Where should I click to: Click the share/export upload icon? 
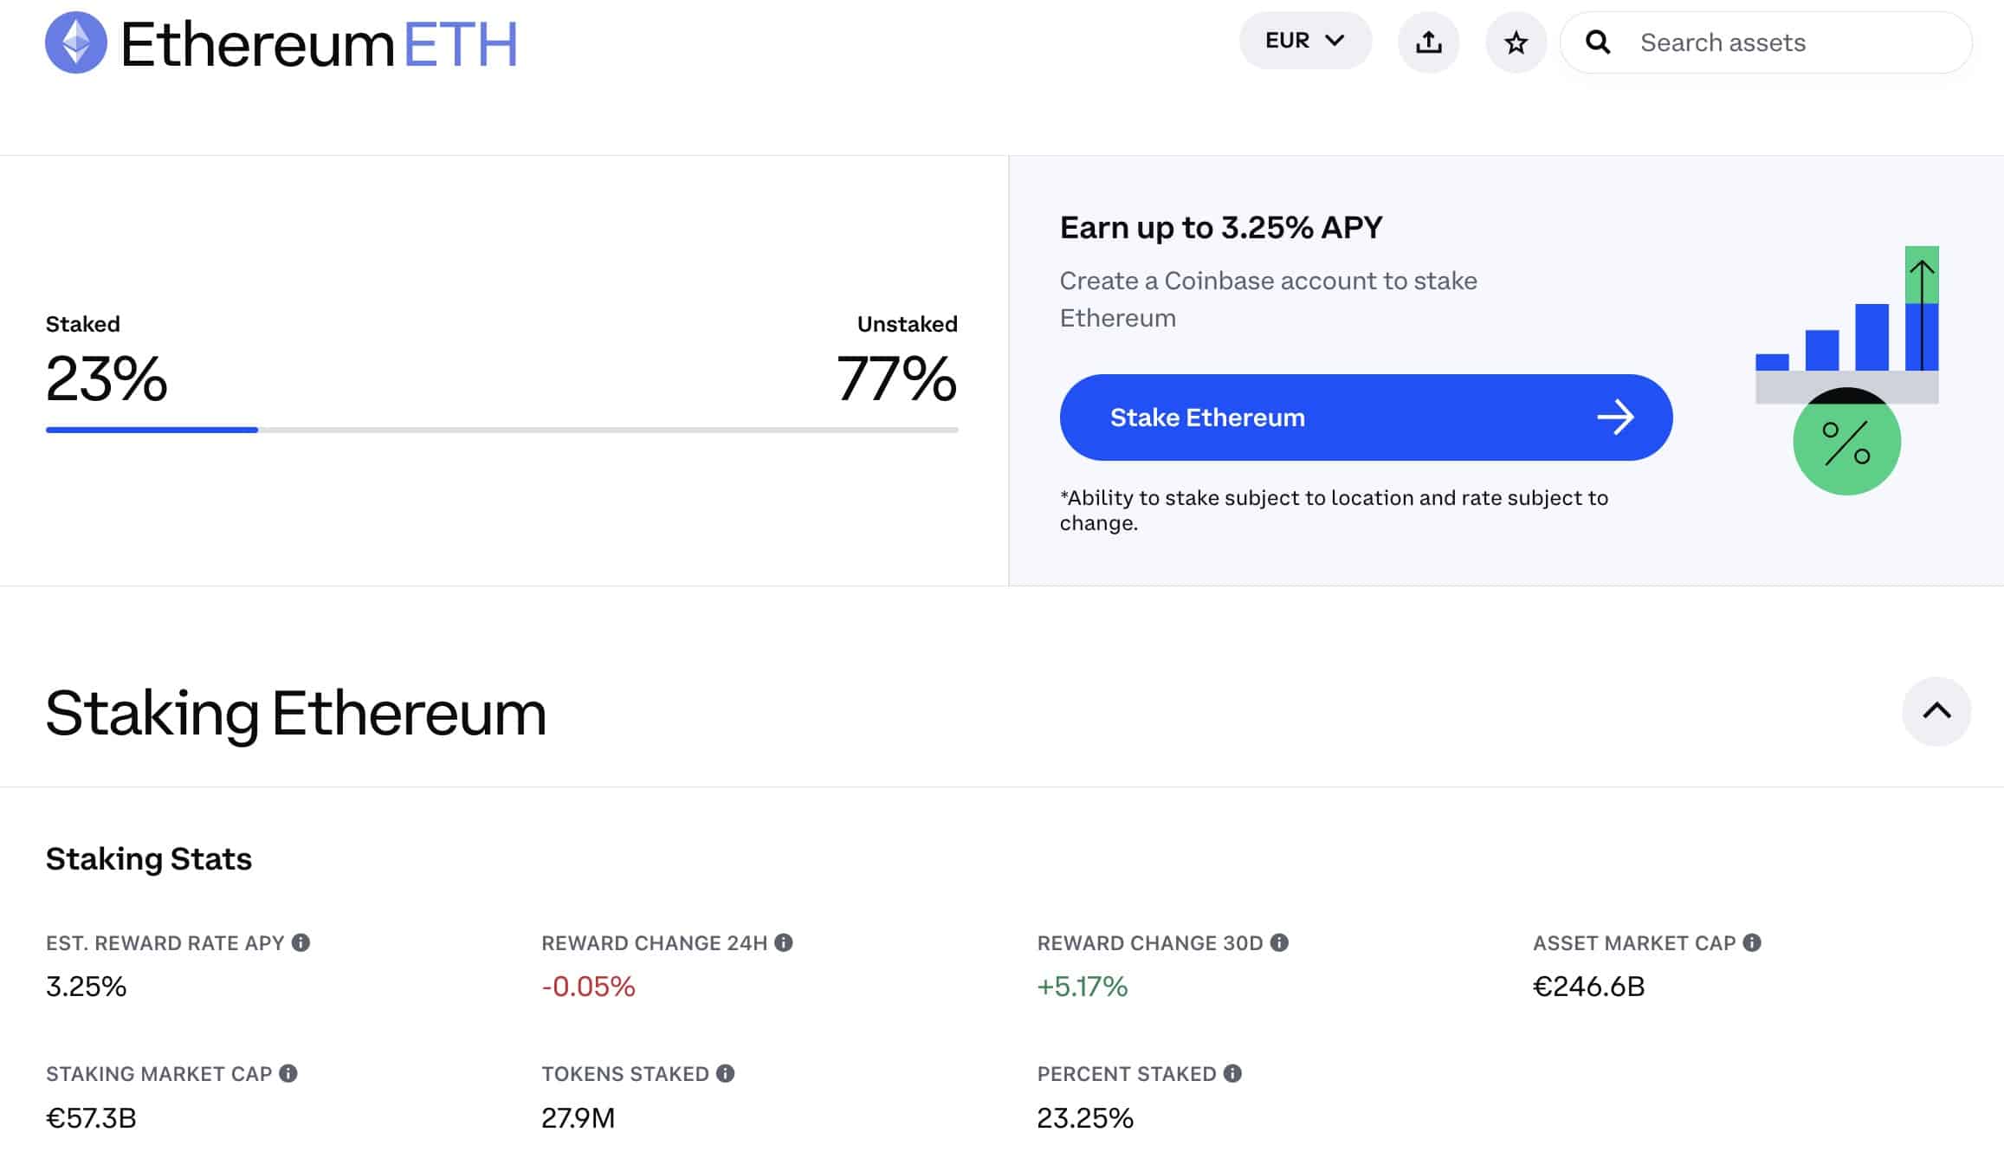pos(1429,42)
